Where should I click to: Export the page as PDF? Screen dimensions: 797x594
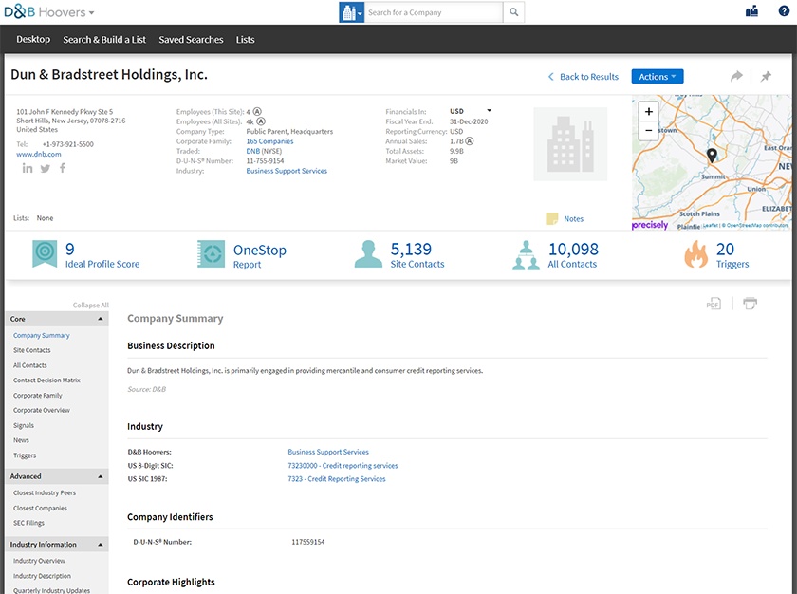[714, 304]
